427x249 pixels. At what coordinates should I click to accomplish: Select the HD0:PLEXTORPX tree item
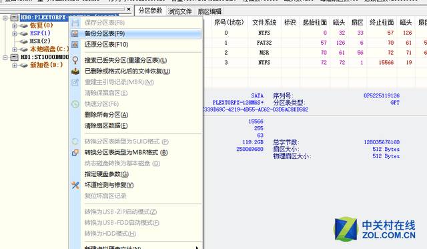[45, 17]
